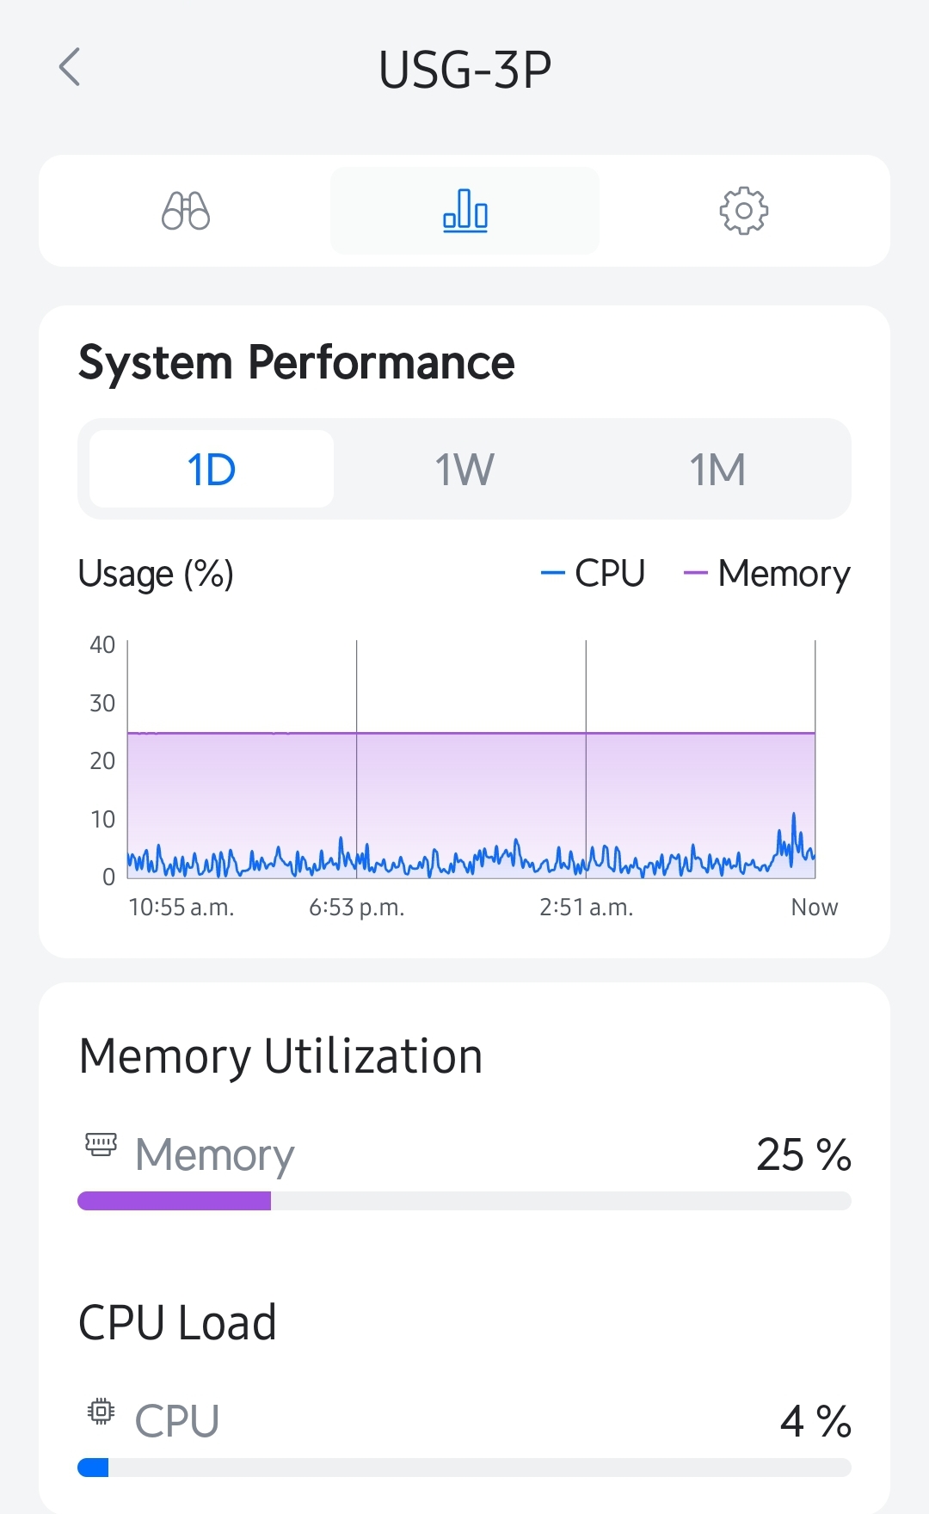
Task: Click the System Performance heading
Action: click(297, 362)
